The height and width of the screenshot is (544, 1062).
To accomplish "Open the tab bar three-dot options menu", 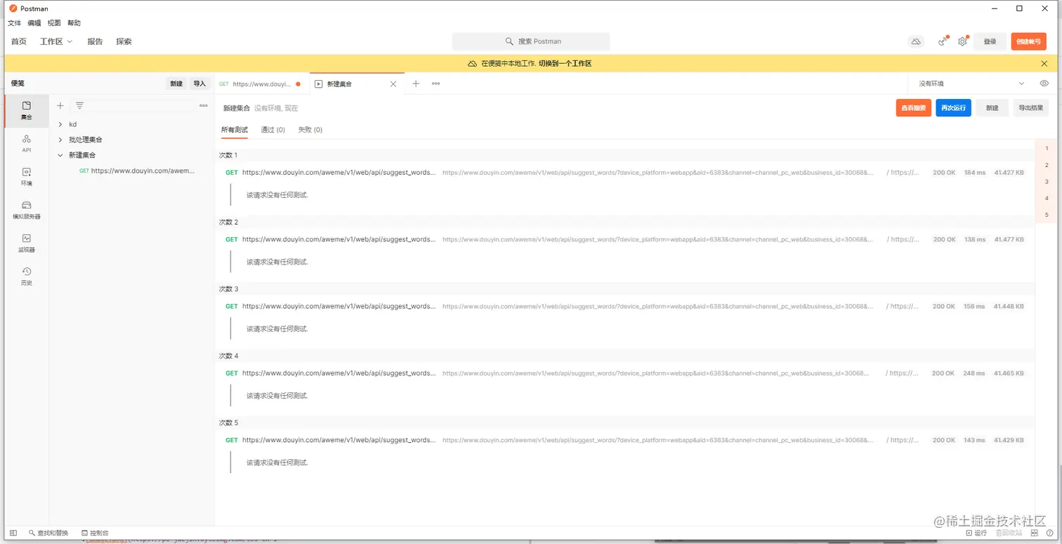I will (436, 84).
